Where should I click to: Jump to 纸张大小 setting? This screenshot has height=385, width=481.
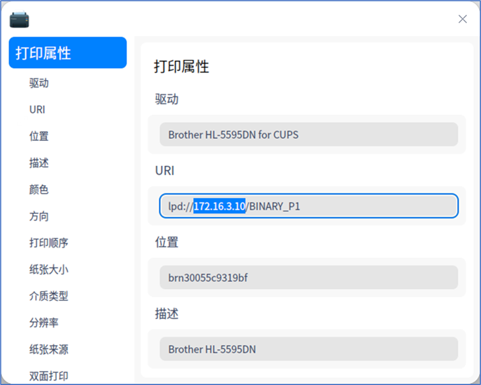point(49,270)
